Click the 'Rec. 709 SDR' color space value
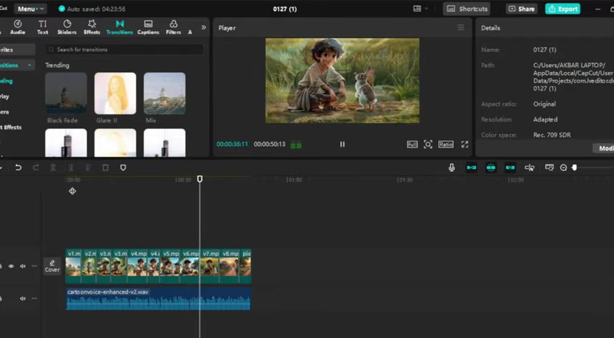Image resolution: width=614 pixels, height=338 pixels. coord(551,134)
